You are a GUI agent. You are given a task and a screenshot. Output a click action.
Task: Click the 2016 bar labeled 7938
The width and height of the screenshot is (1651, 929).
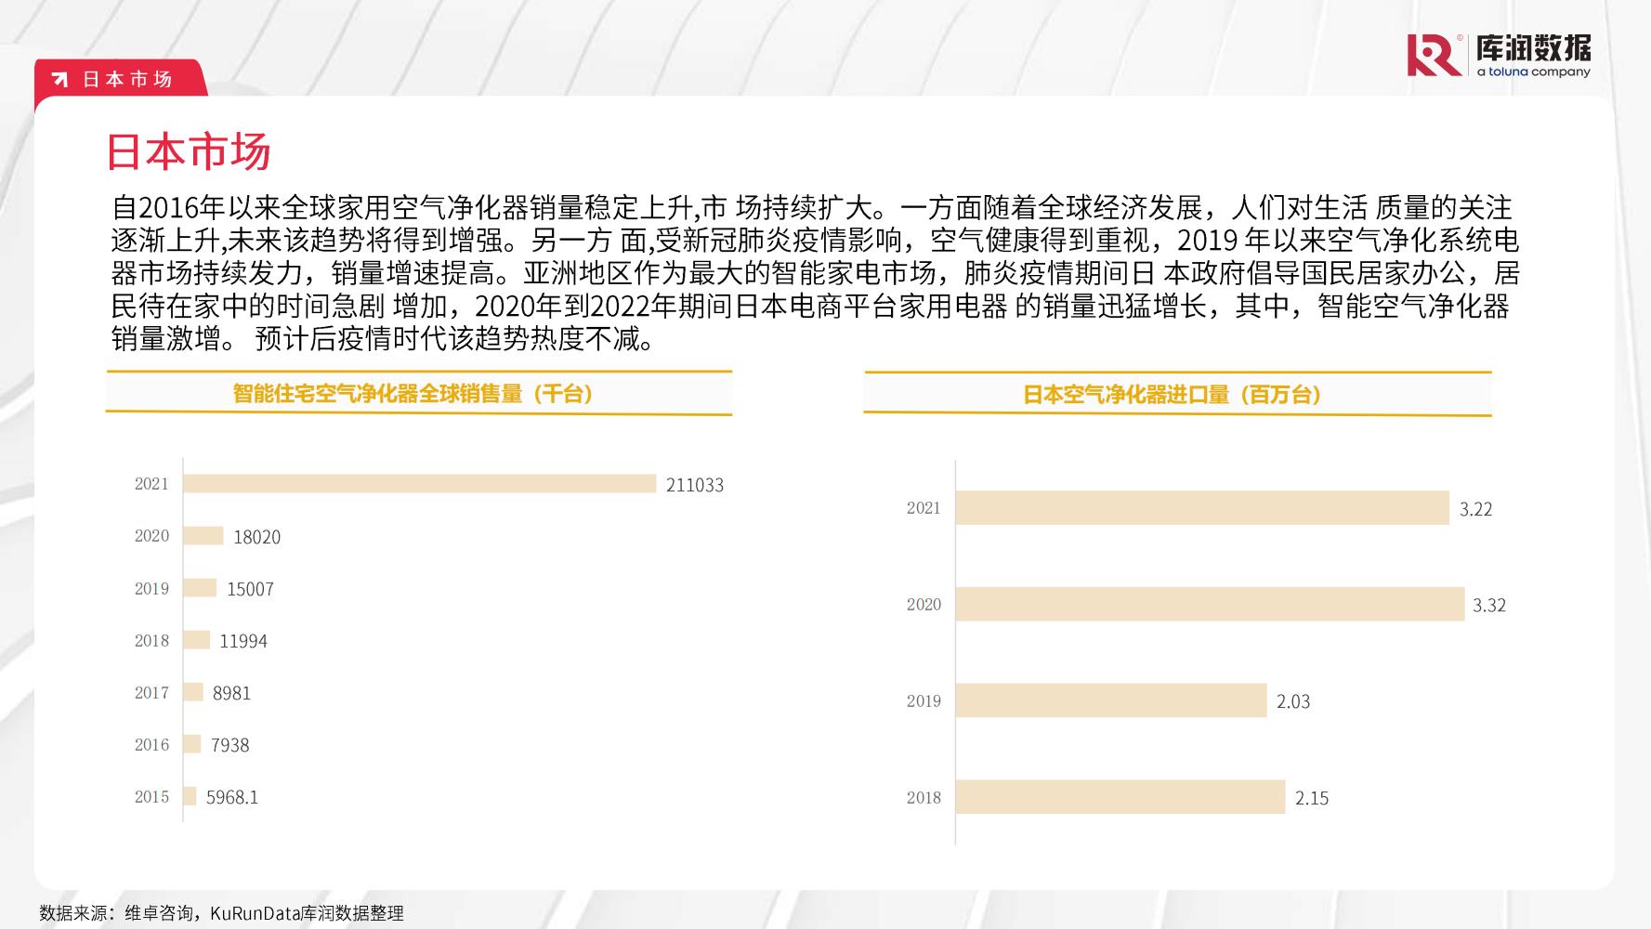pyautogui.click(x=192, y=744)
